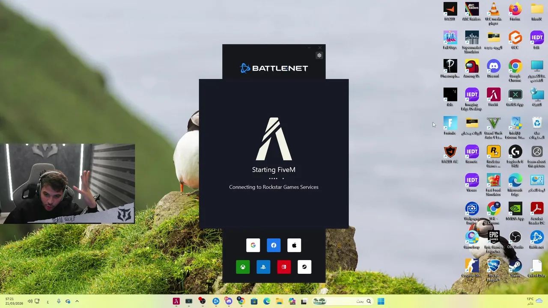Select Rockstar Games Launcher desktop shortcut
This screenshot has height=308, width=548.
[494, 156]
